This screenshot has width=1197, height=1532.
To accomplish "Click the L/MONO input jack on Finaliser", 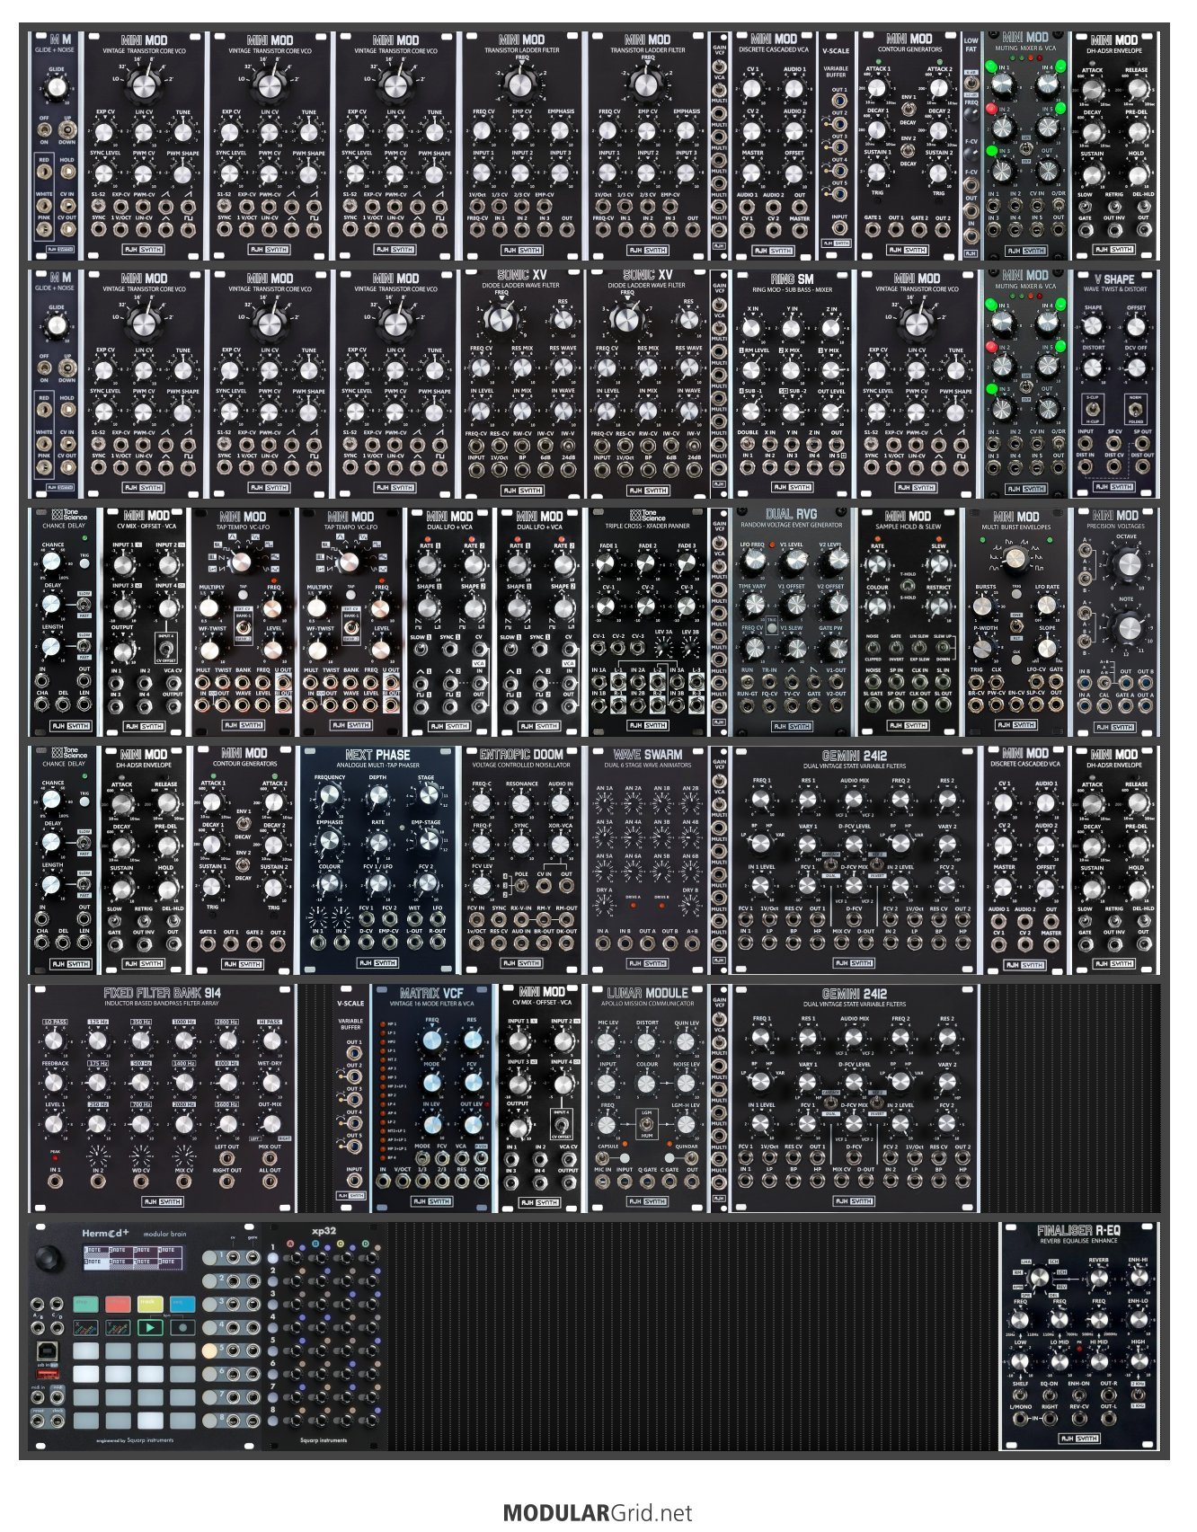I will (x=1021, y=1420).
